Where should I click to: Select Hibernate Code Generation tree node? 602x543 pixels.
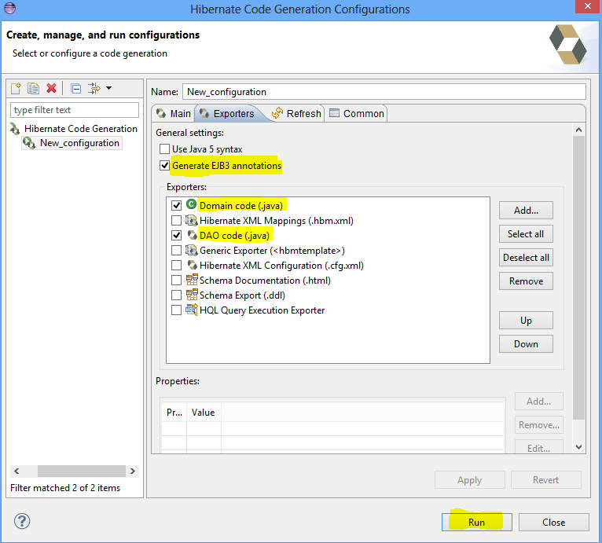pos(81,129)
